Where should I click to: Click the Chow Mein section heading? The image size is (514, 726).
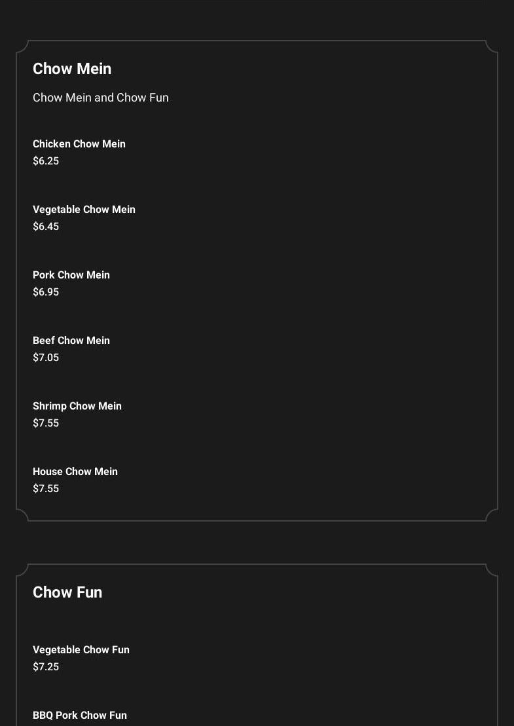(72, 69)
